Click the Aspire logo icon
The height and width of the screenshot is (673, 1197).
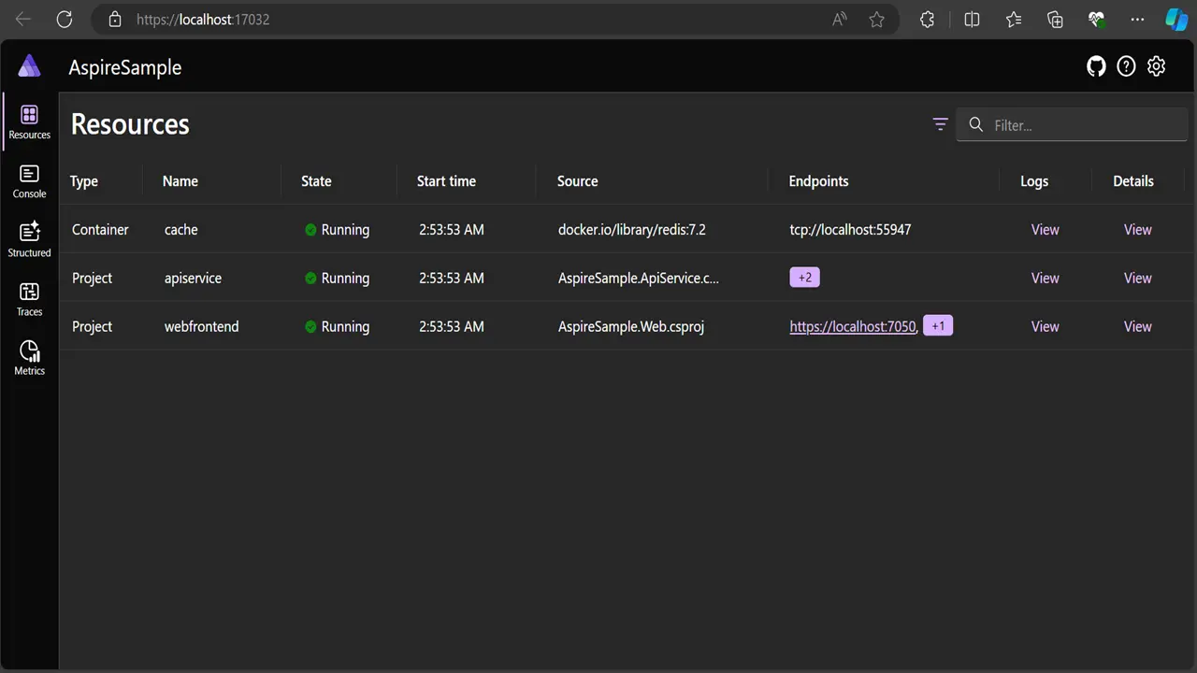(29, 65)
